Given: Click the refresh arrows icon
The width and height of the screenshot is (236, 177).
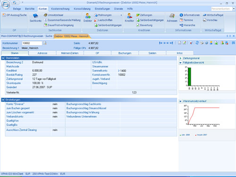Looking at the screenshot, I should [197, 43].
